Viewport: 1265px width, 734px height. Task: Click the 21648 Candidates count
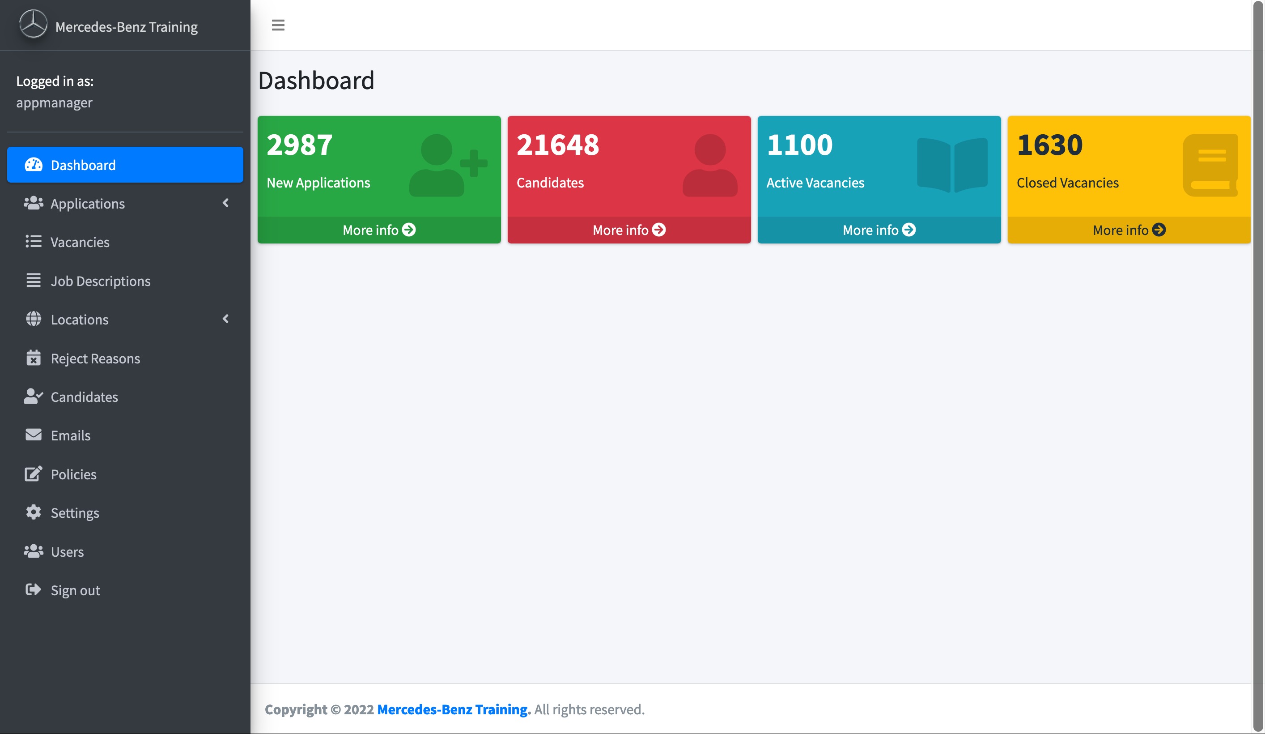558,145
